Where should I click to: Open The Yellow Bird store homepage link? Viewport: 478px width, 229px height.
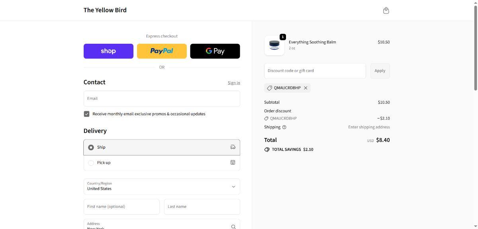pos(105,10)
